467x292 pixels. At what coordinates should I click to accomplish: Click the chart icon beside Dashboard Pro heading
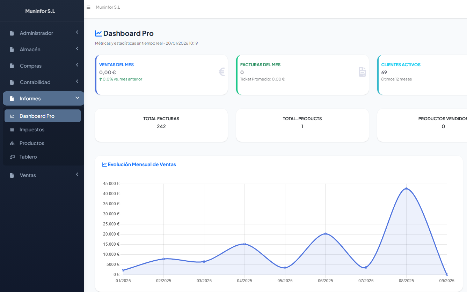click(x=98, y=33)
